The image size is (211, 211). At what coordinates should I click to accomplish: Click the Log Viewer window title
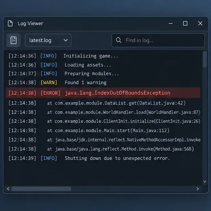click(31, 23)
